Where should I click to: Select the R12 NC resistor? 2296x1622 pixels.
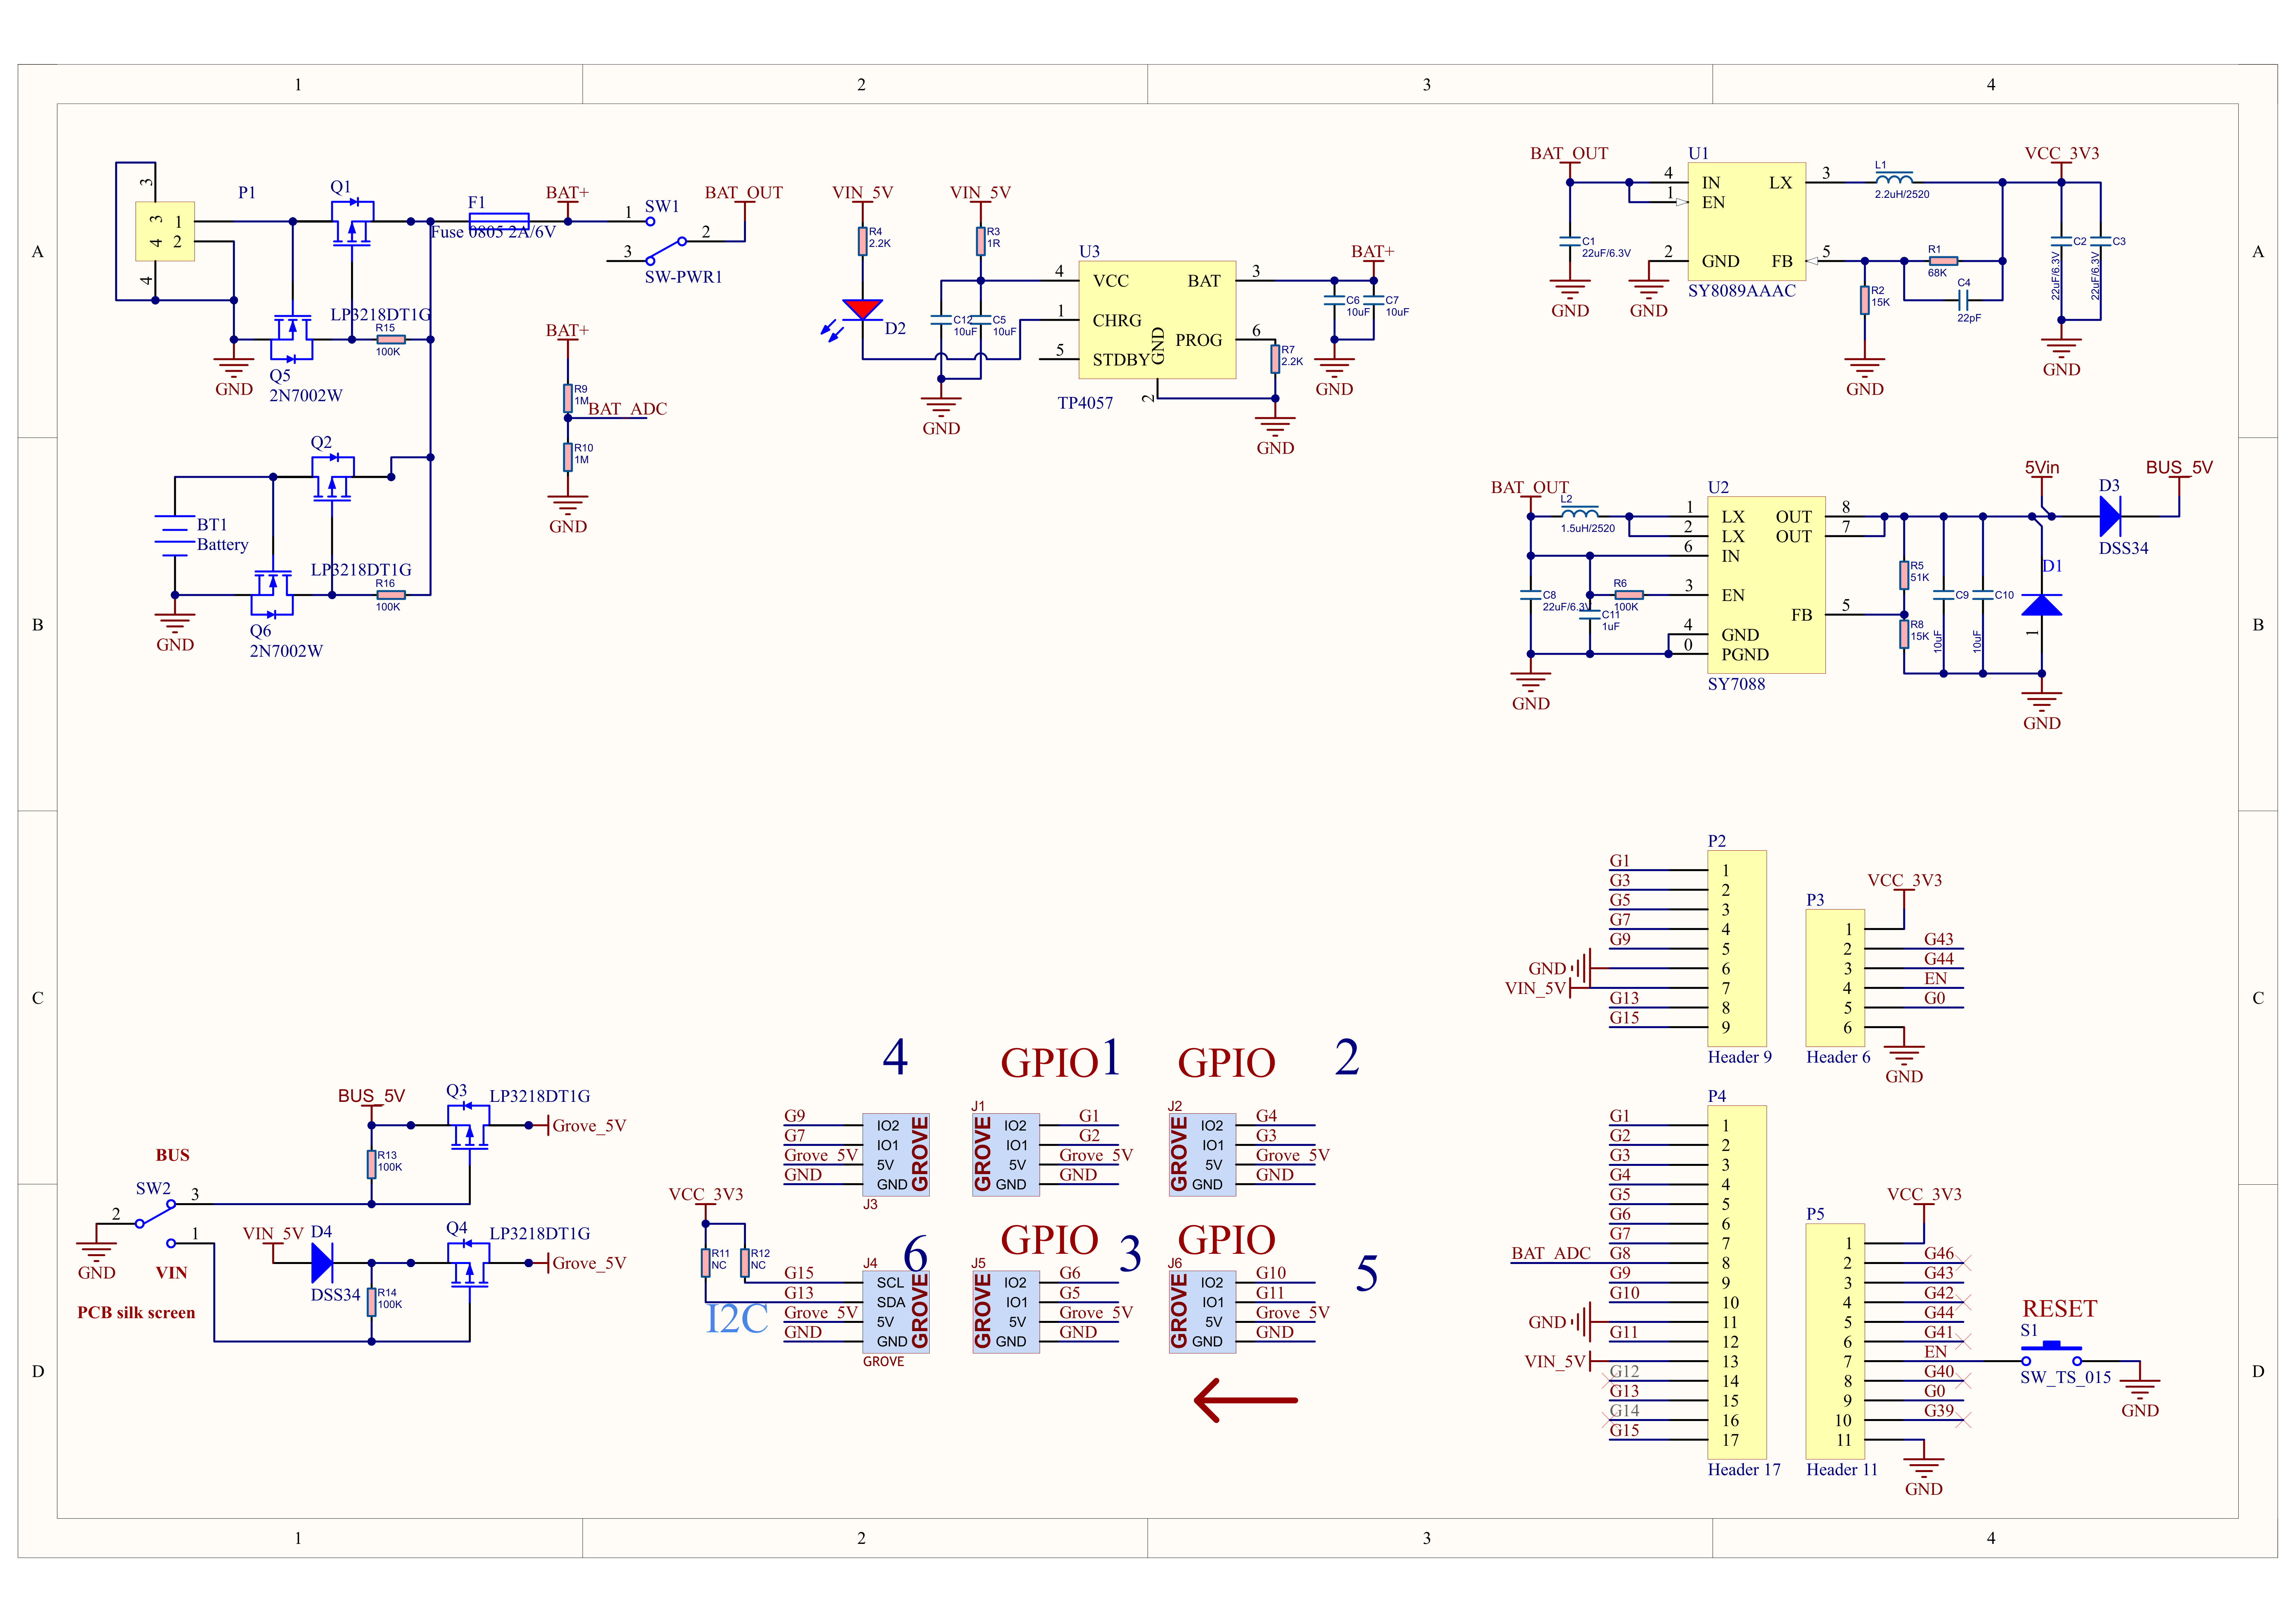[745, 1263]
